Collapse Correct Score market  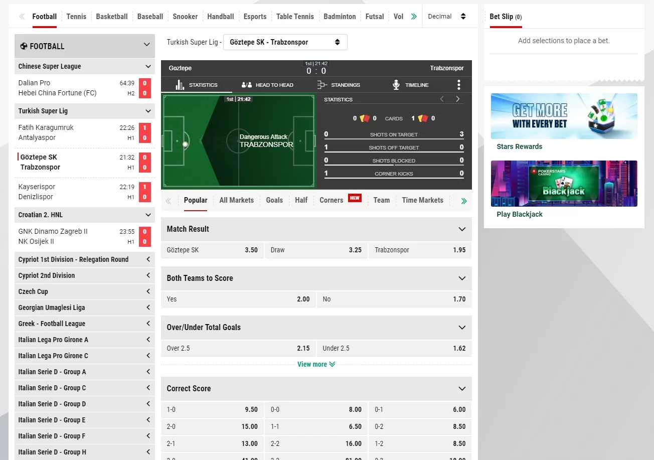462,388
